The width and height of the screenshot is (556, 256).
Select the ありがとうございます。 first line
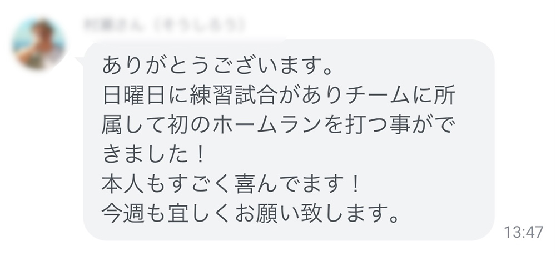[x=218, y=66]
